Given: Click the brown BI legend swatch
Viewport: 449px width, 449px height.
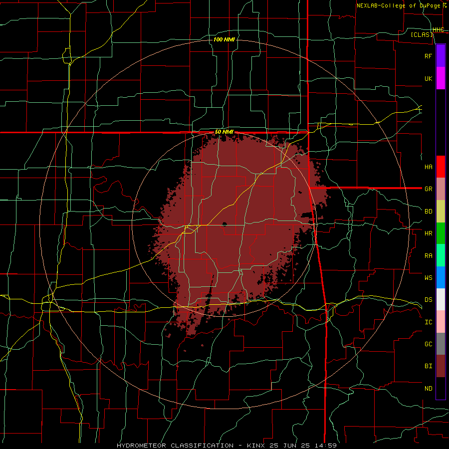Looking at the screenshot, I should (441, 366).
